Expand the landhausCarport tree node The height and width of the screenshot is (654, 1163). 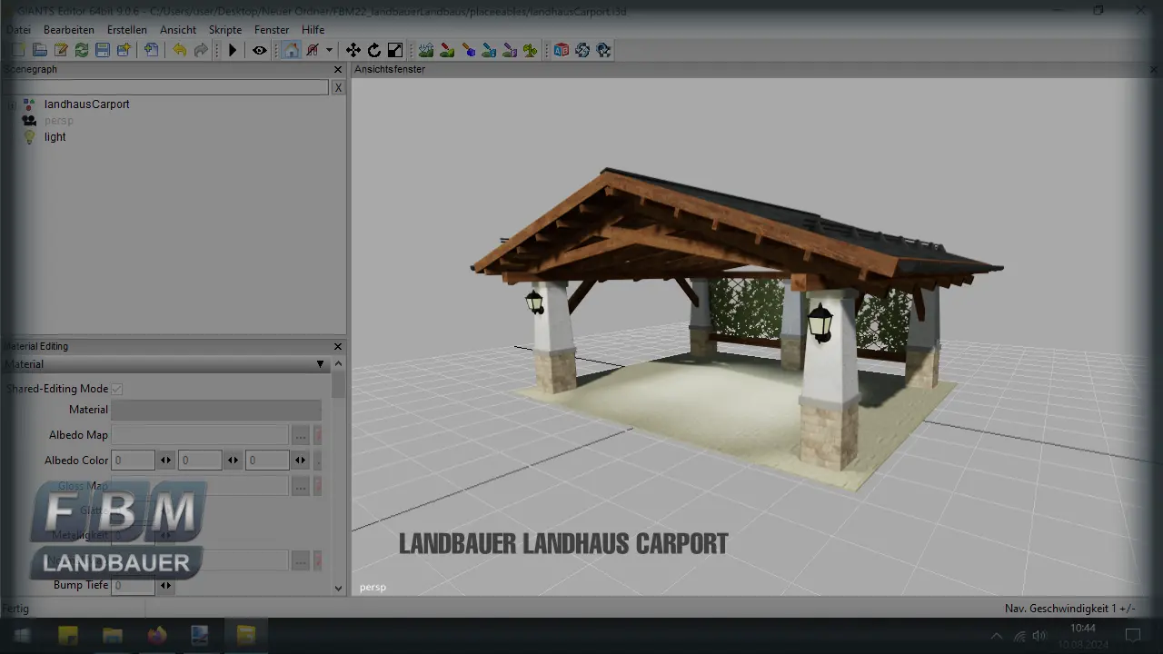point(11,104)
